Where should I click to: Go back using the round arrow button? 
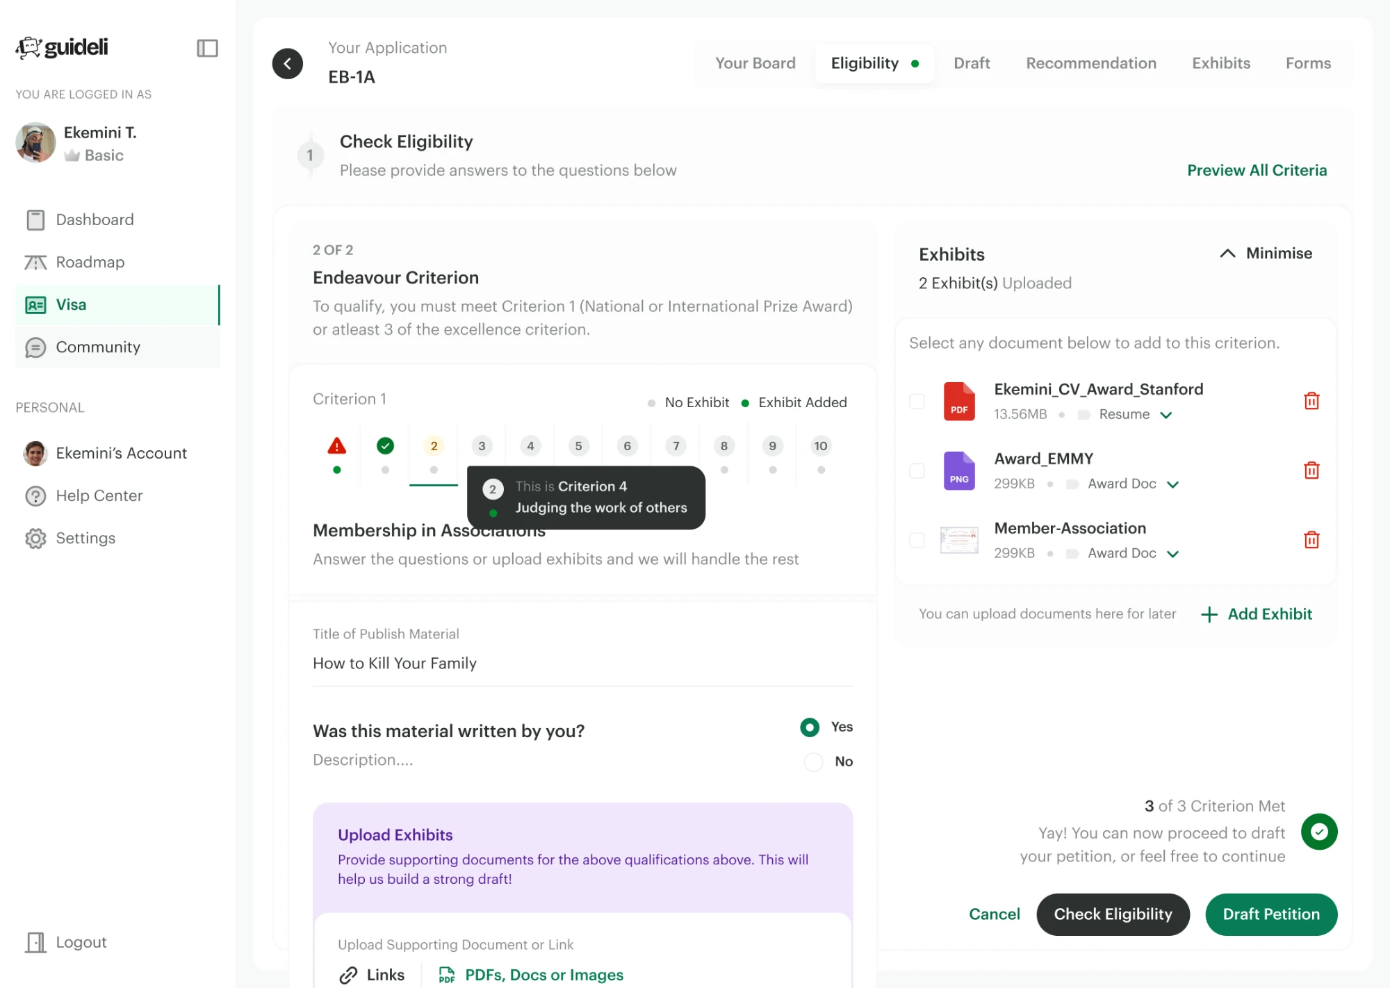[288, 63]
